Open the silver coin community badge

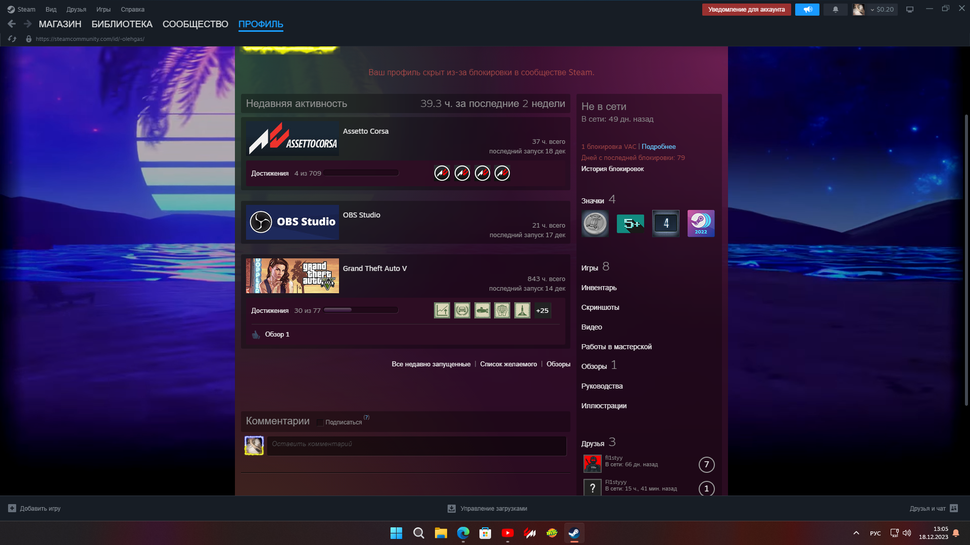(595, 224)
